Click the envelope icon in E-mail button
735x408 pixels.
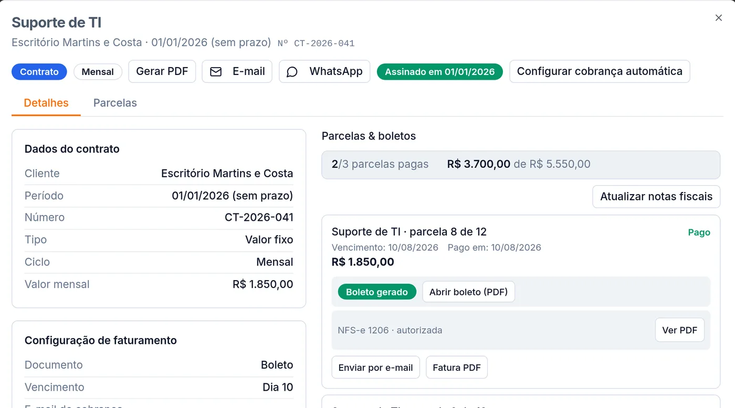point(216,72)
